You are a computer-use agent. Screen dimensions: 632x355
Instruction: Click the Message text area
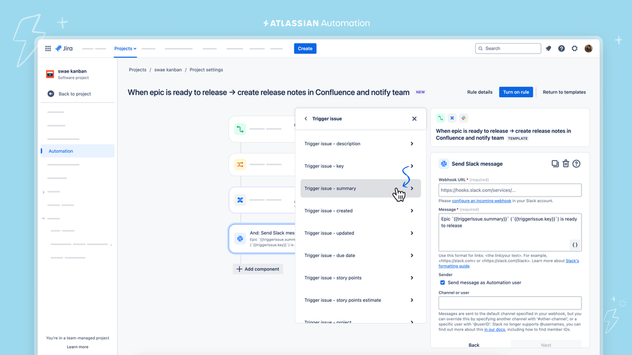(510, 232)
